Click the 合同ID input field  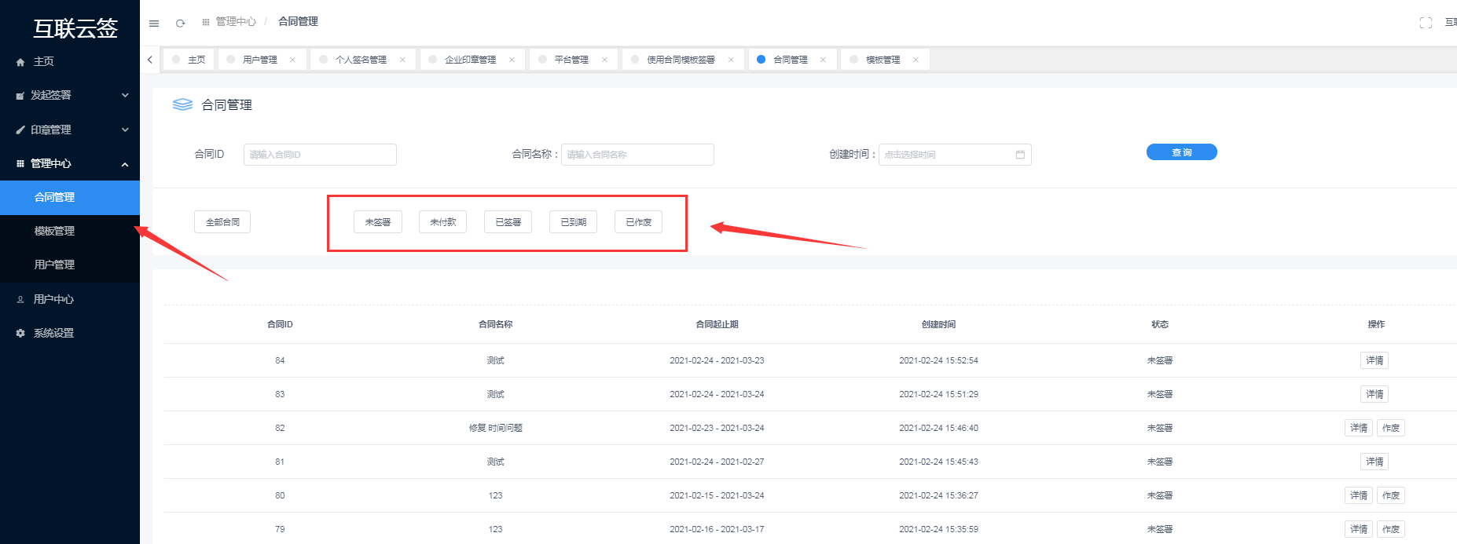320,155
